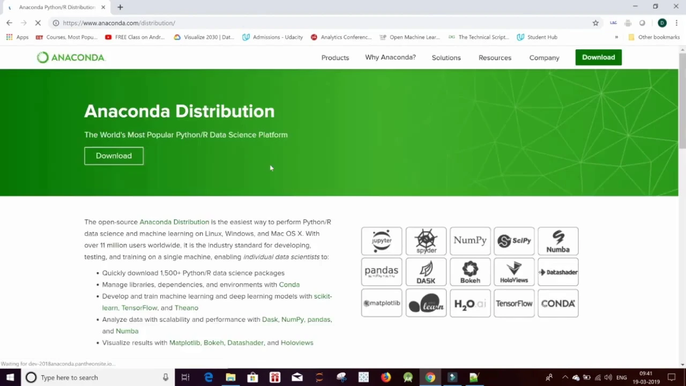Click the SciPy logo tile

[x=514, y=241]
